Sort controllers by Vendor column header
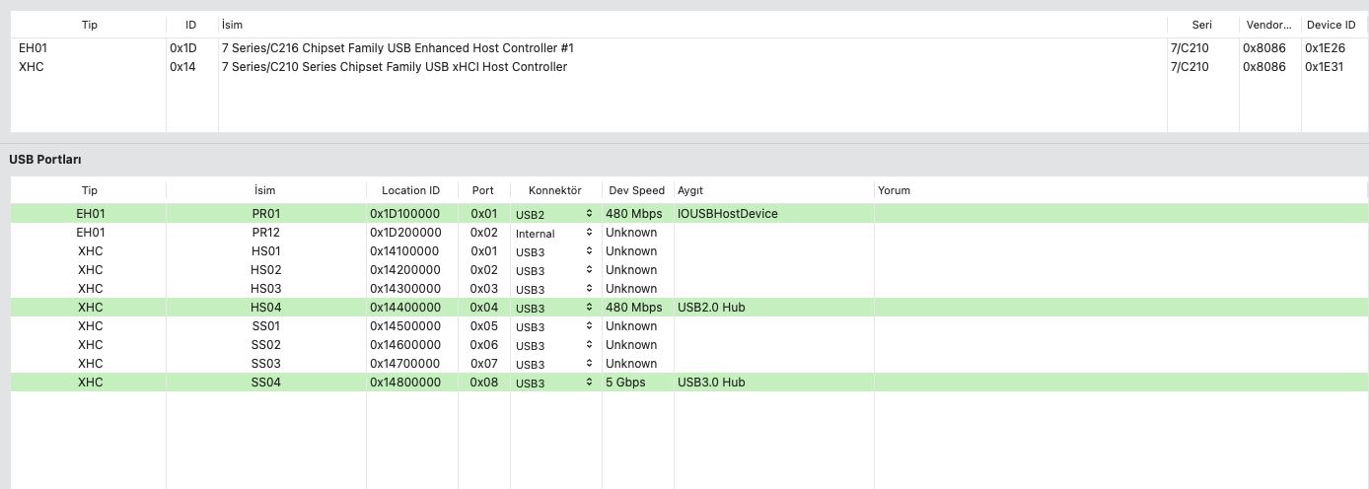 point(1268,25)
